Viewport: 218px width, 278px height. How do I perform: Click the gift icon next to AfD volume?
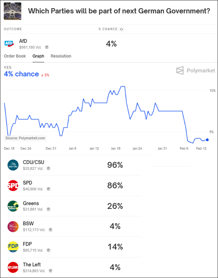pyautogui.click(x=46, y=47)
